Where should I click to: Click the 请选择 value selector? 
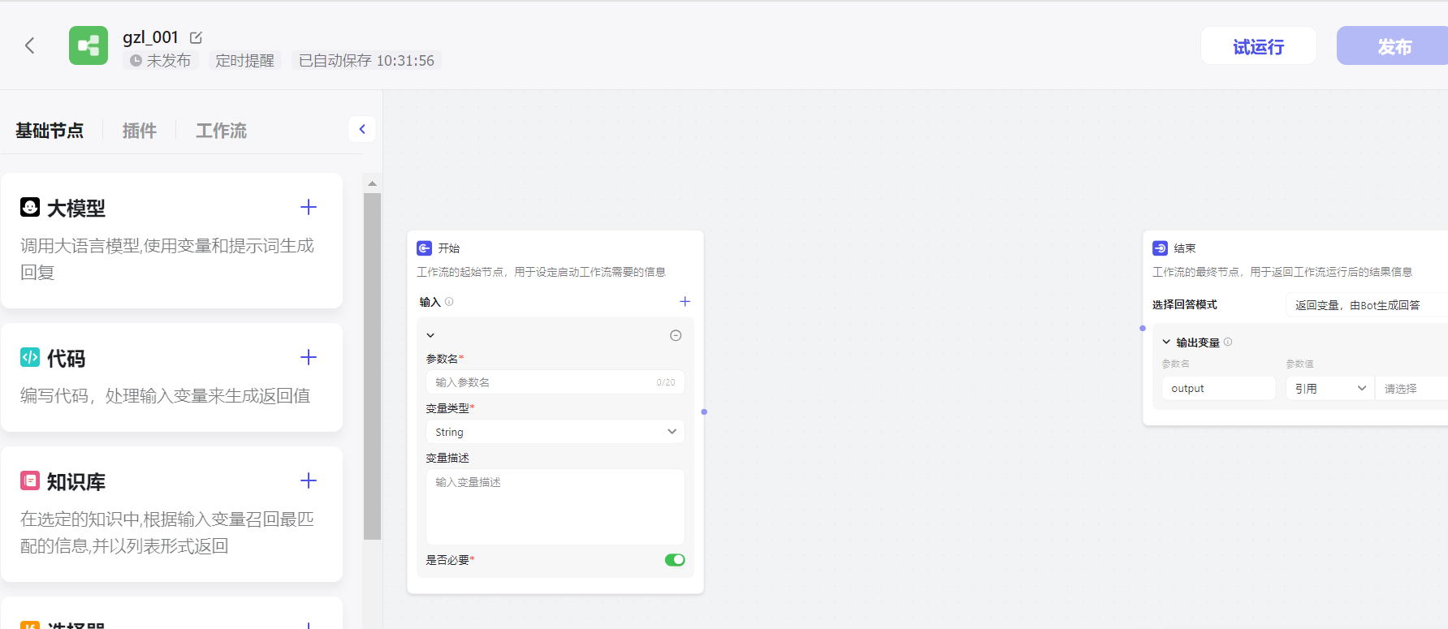(x=1411, y=389)
